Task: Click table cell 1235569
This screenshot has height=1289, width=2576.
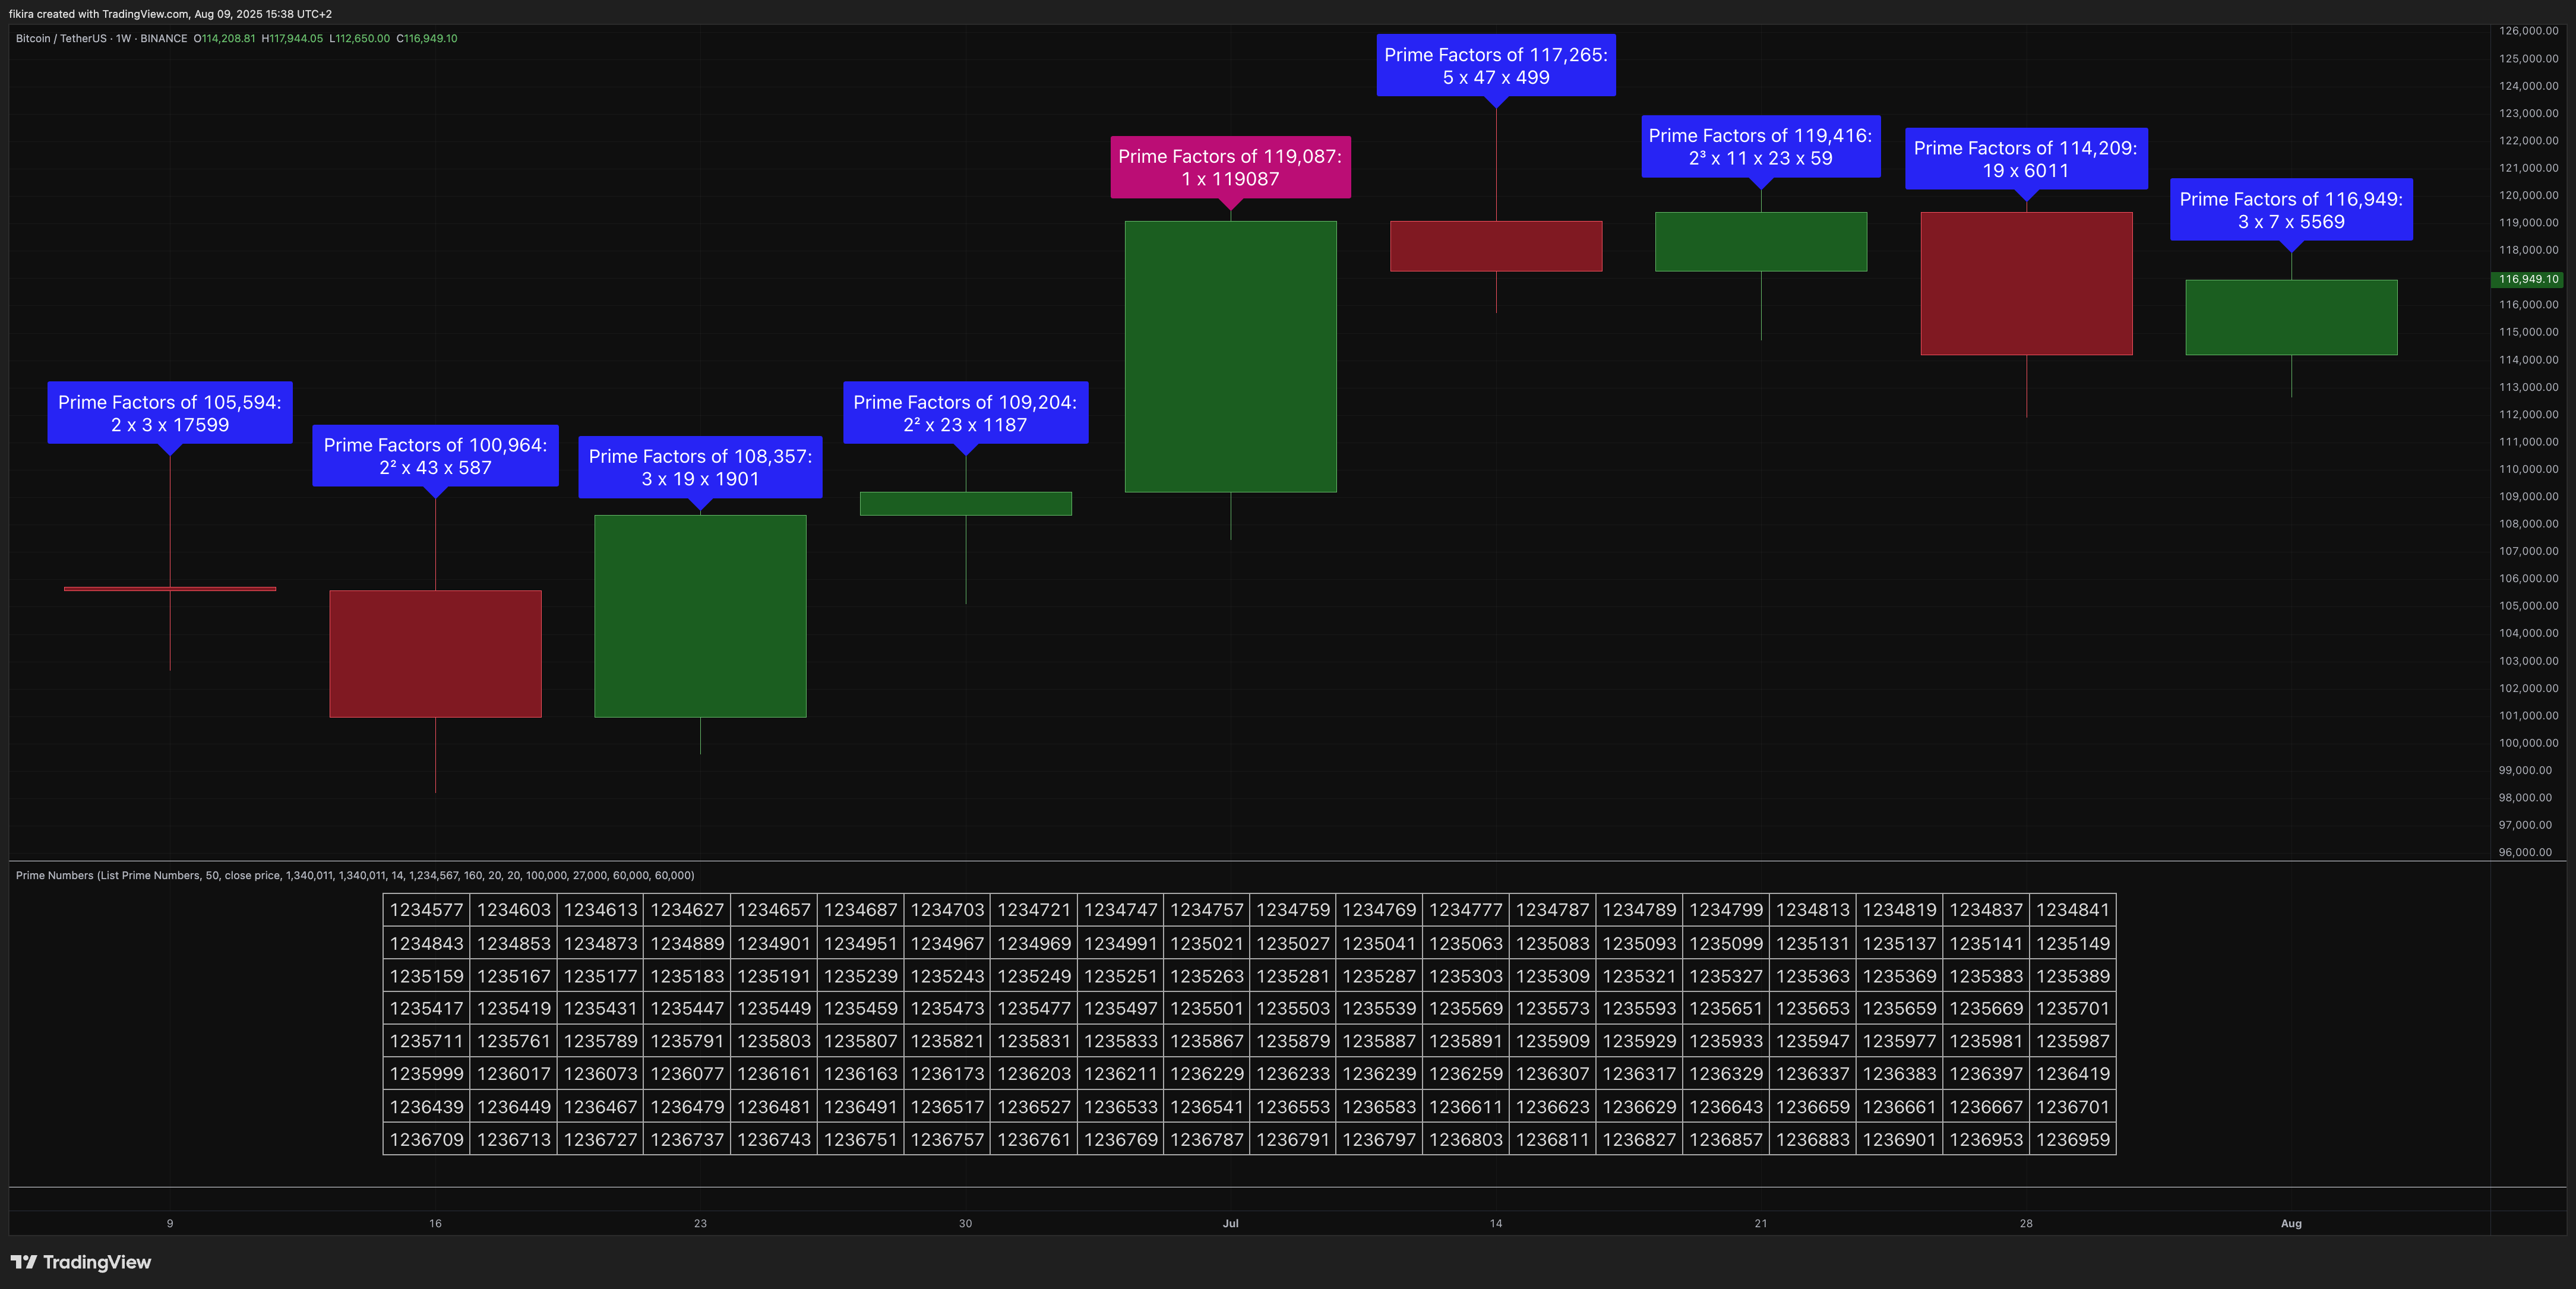Action: point(1466,1008)
